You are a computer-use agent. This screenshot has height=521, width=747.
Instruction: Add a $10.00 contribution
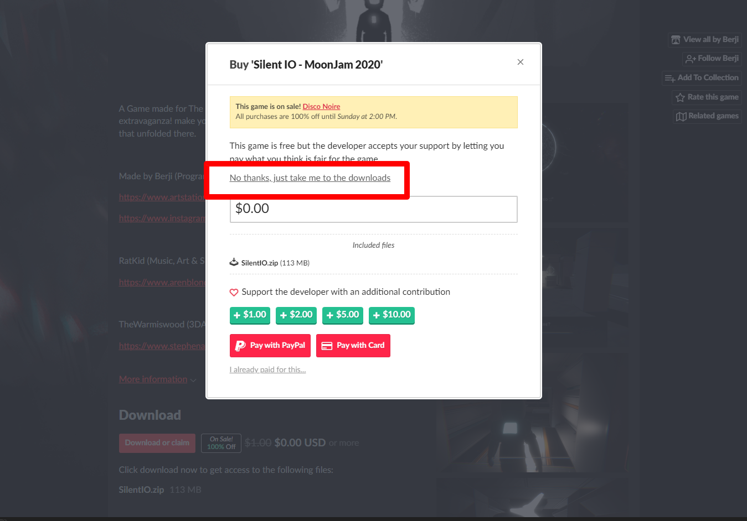click(x=391, y=315)
